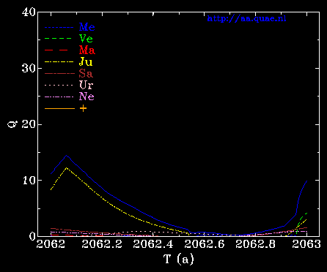Click the y-axis tick label 30
This screenshot has height=272, width=327.
pos(29,68)
